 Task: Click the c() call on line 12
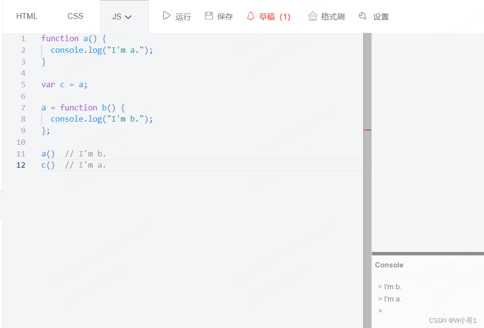point(48,165)
